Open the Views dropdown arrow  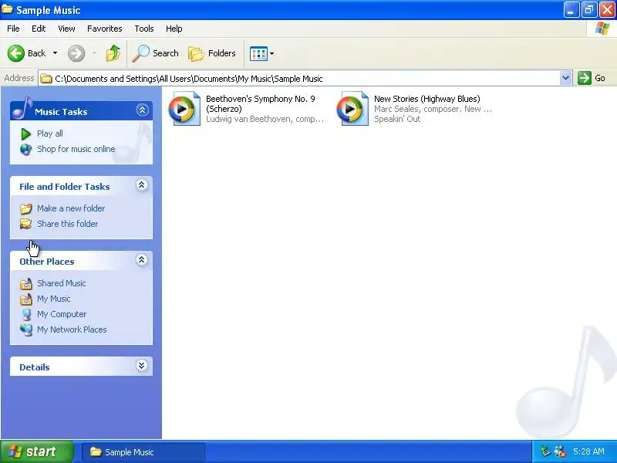point(272,53)
